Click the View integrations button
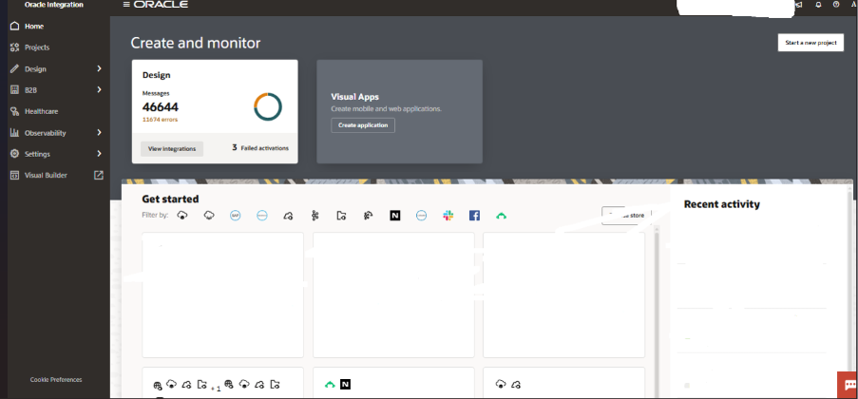 coord(172,149)
